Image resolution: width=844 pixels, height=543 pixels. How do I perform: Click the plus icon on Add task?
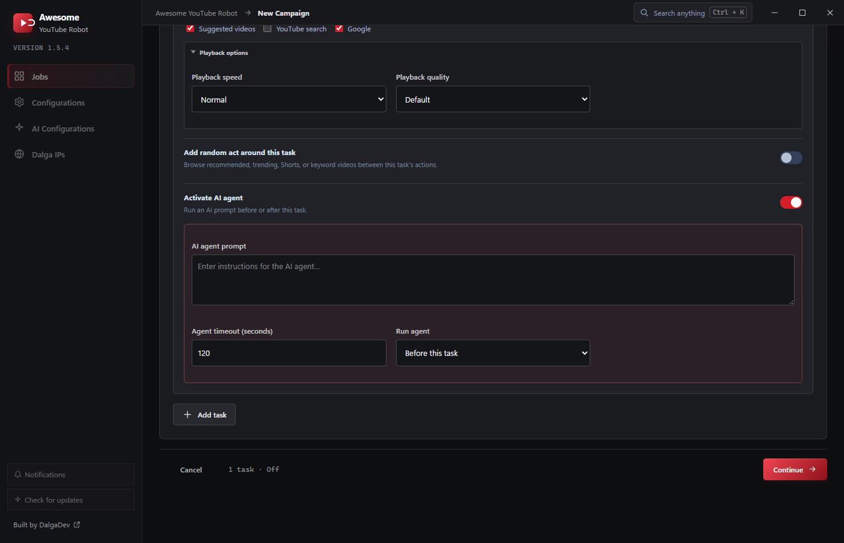(187, 414)
